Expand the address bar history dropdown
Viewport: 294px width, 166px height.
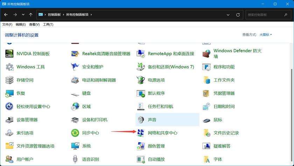click(228, 15)
